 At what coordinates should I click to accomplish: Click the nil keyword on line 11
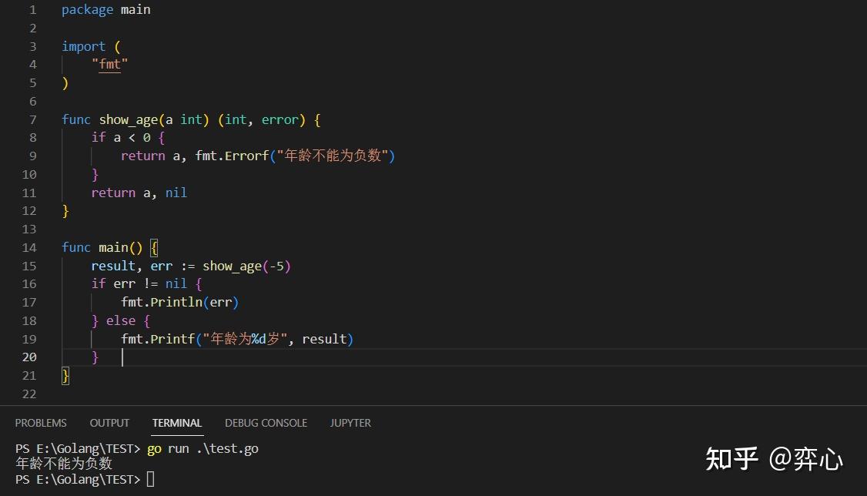point(176,193)
